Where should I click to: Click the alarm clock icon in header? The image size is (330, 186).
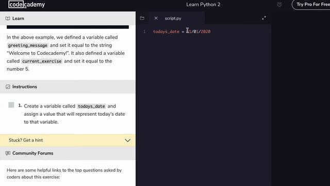point(279,5)
